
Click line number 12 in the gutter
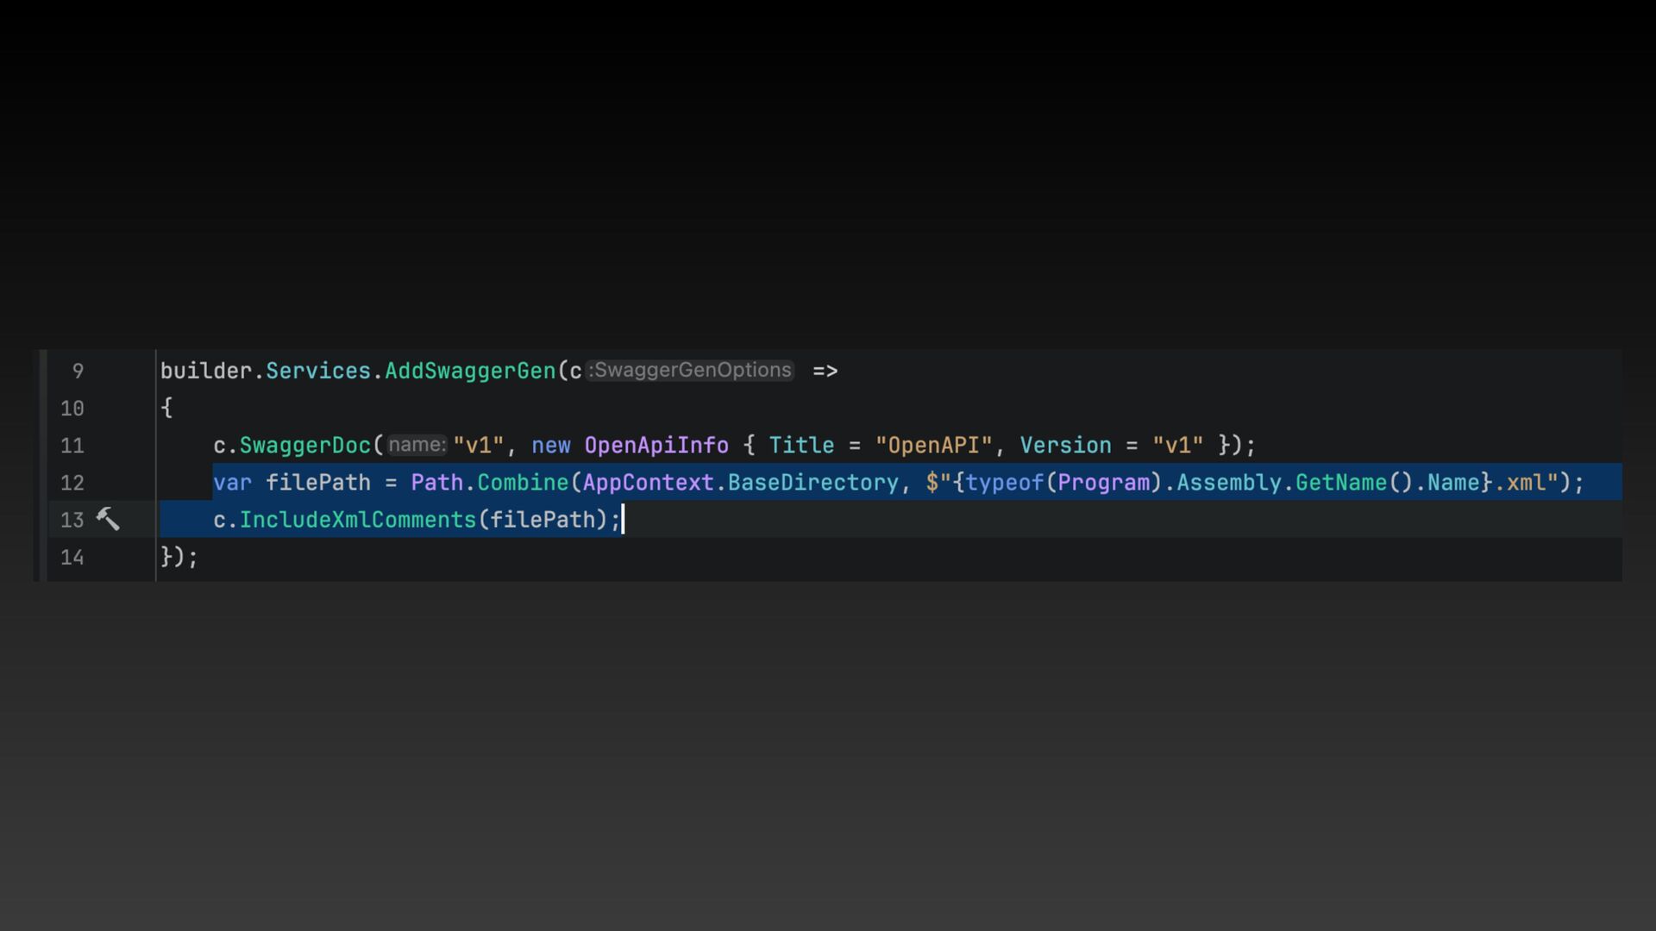[x=72, y=483]
